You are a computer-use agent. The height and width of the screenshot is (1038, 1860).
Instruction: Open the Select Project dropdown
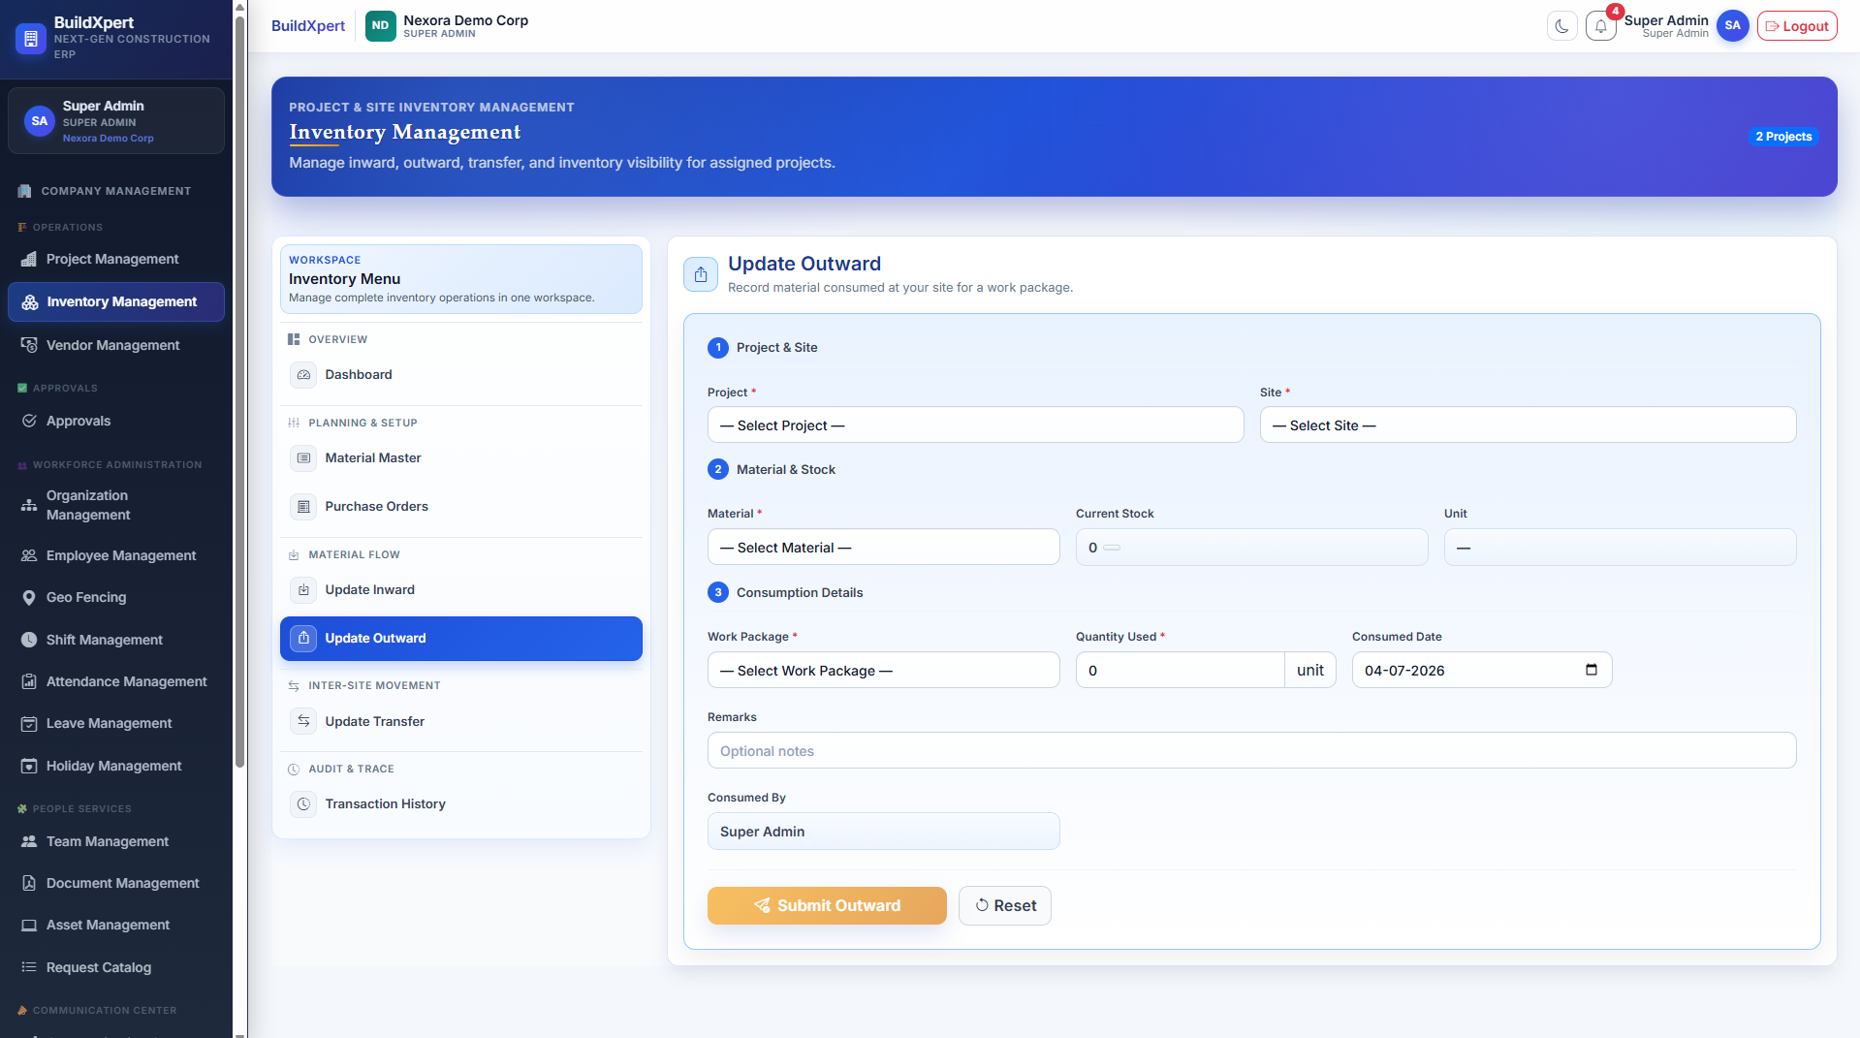pyautogui.click(x=975, y=425)
